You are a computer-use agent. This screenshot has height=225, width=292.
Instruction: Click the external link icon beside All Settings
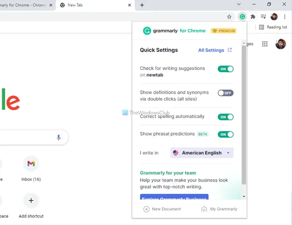click(230, 50)
